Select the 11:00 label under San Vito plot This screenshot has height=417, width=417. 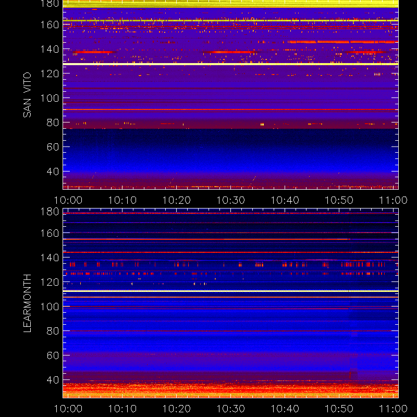[x=393, y=200]
